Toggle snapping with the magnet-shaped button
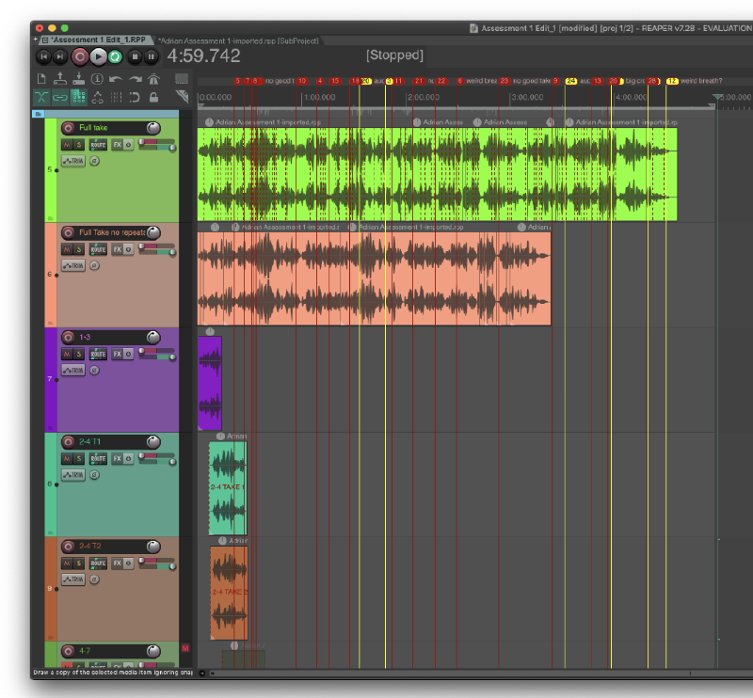The image size is (753, 698). [x=135, y=98]
